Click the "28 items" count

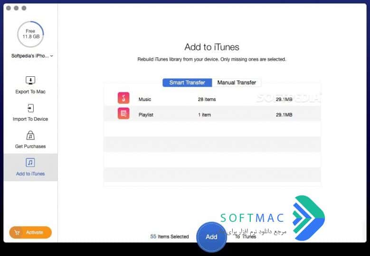[207, 100]
